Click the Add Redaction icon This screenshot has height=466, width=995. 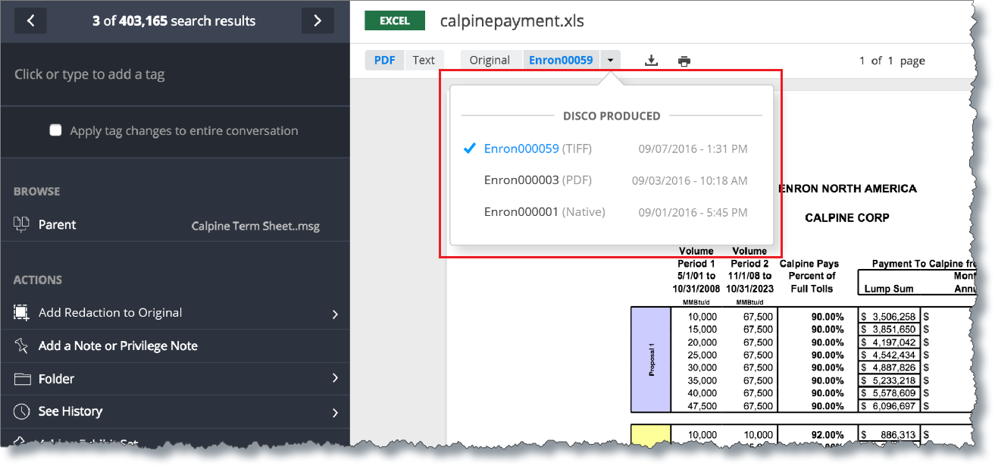[x=21, y=312]
